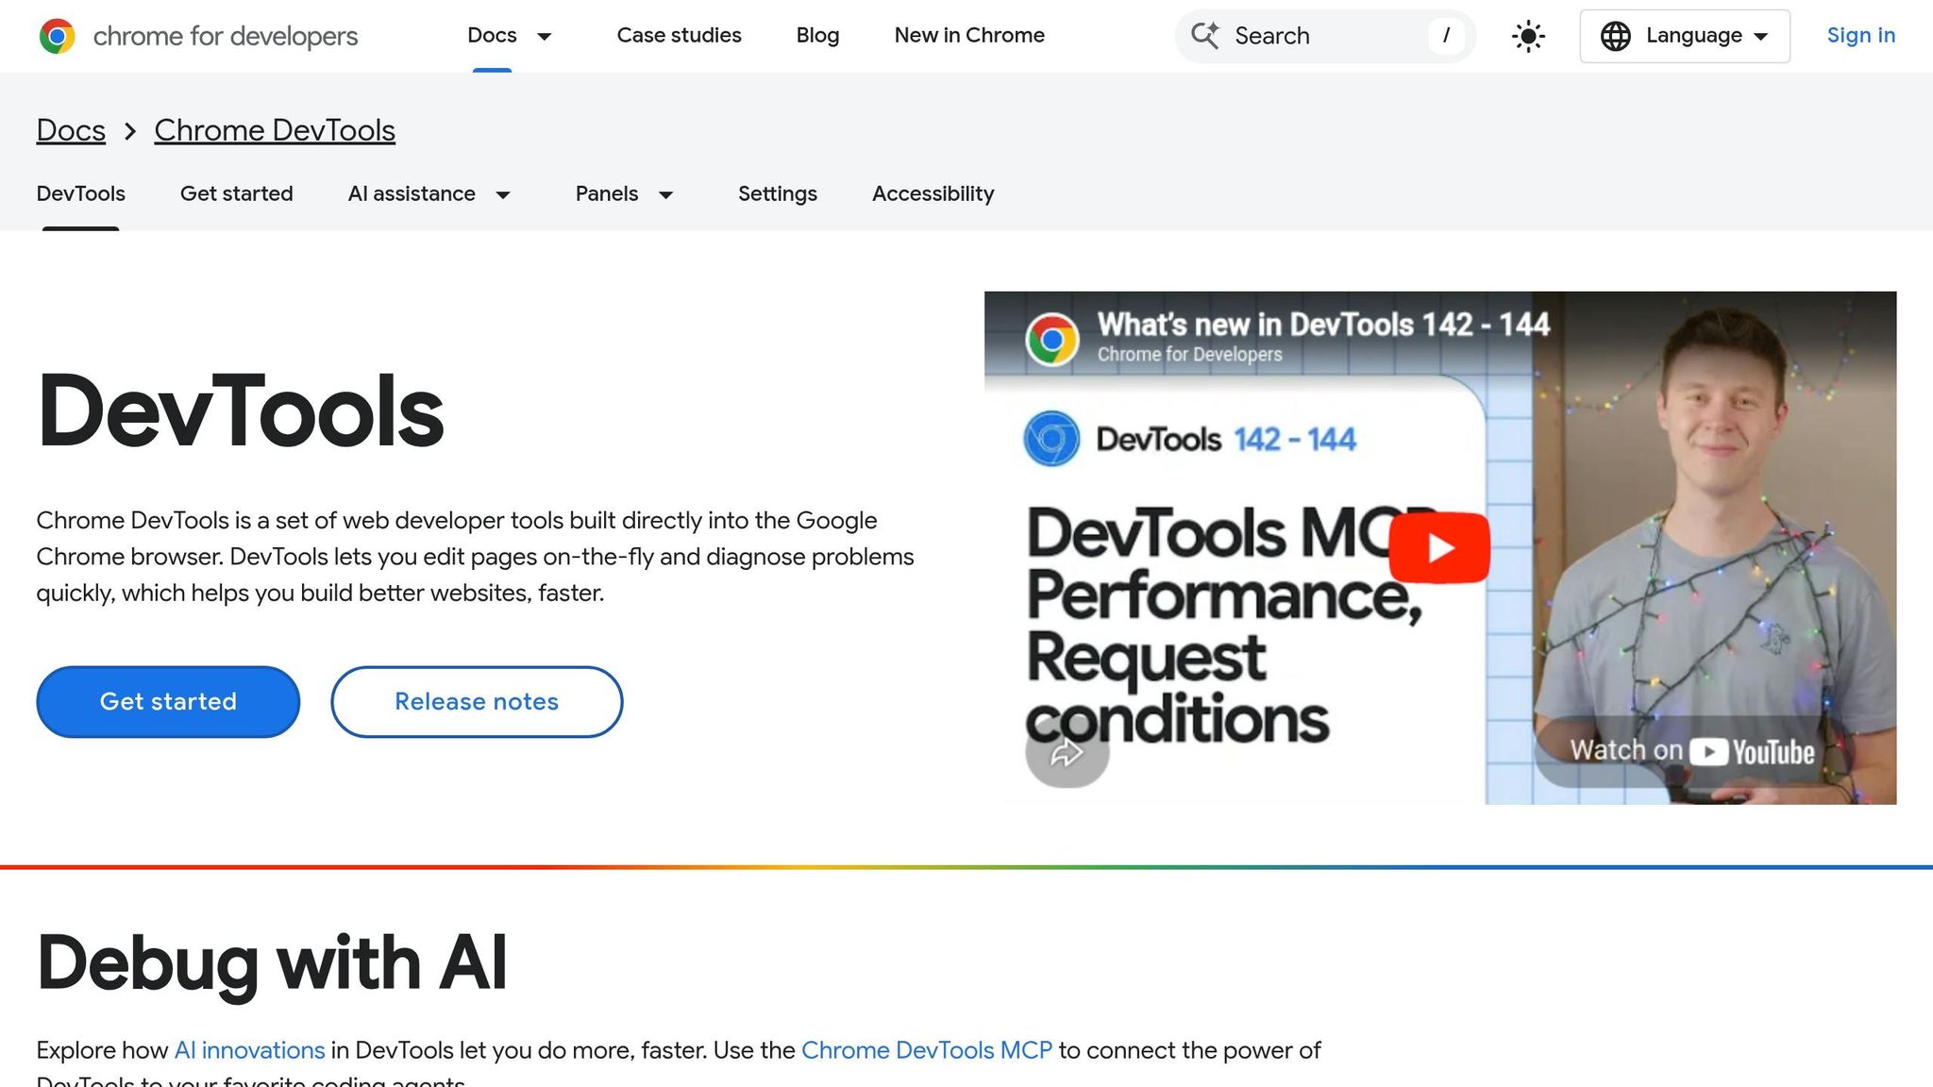Expand the AI assistance dropdown arrow
Viewport: 1933px width, 1087px height.
(503, 194)
